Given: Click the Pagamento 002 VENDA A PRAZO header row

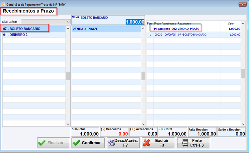Looking at the screenshot, I should [x=194, y=29].
